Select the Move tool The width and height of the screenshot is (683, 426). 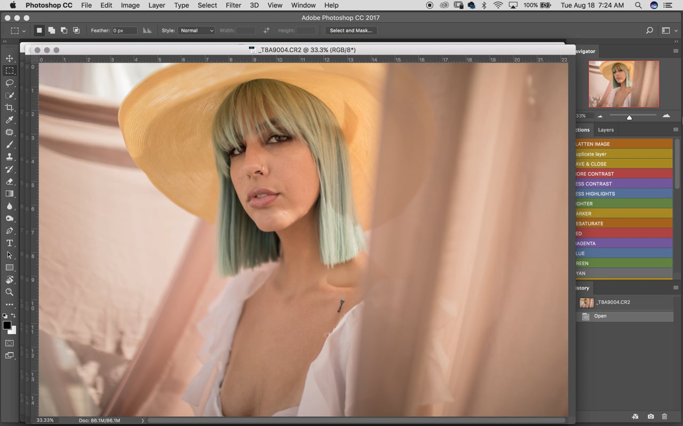(x=10, y=59)
